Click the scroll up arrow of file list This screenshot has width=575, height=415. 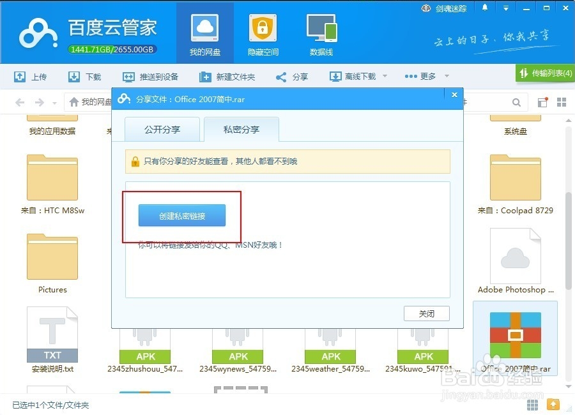[x=568, y=120]
